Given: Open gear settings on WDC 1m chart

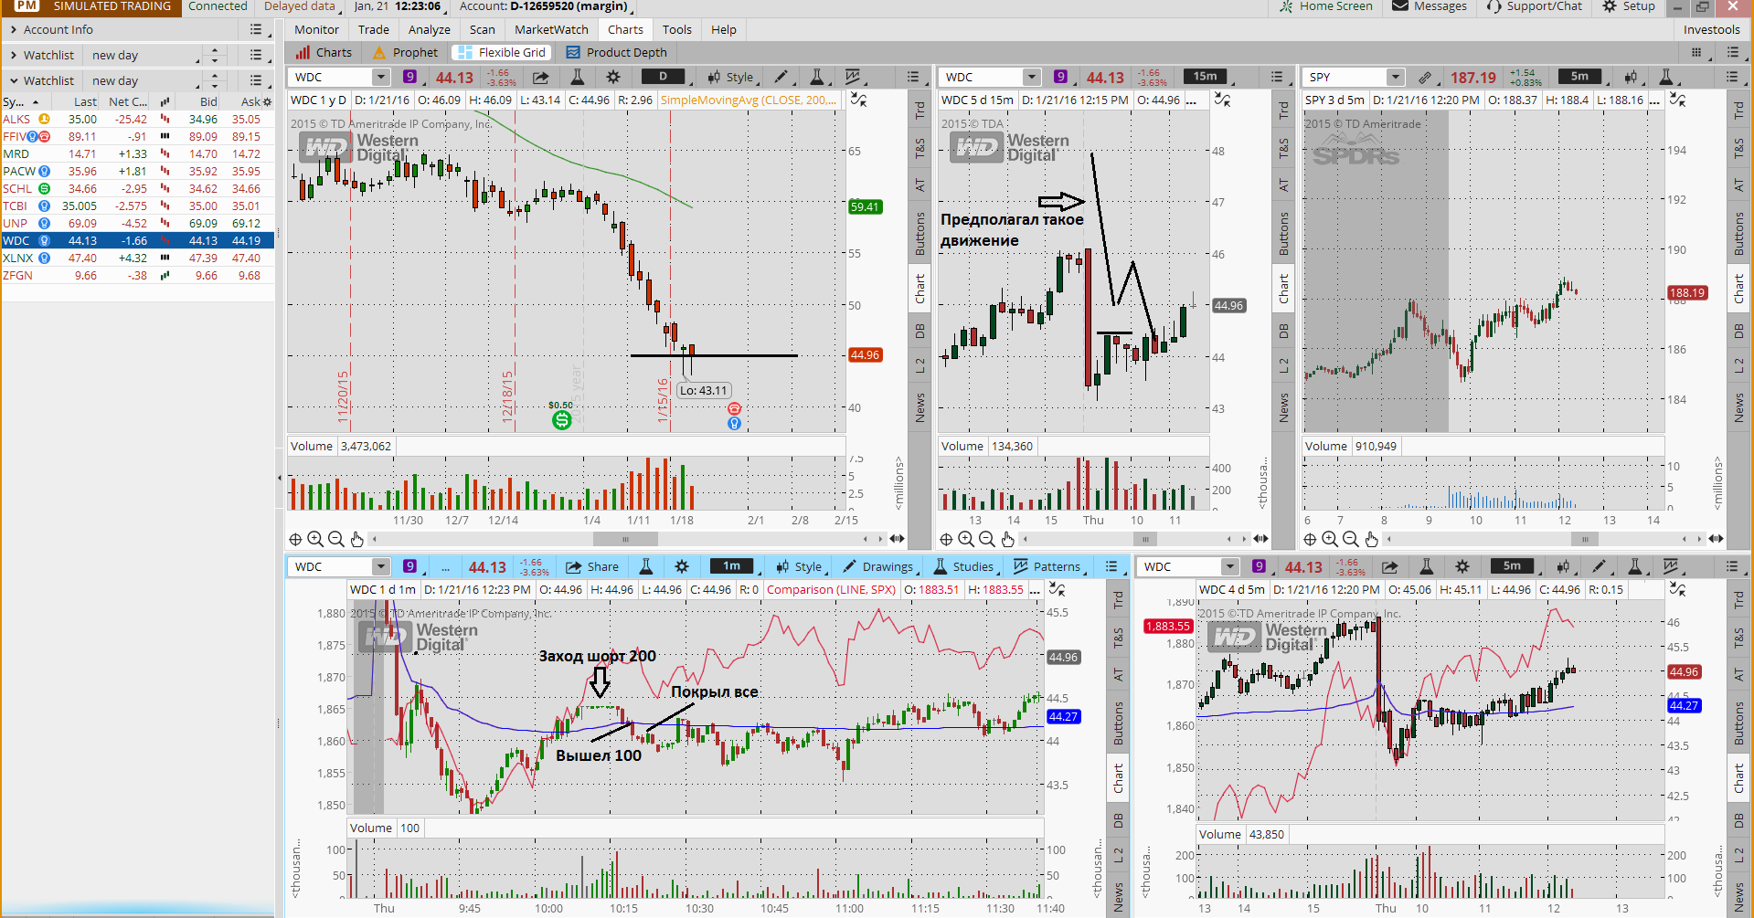Looking at the screenshot, I should point(682,566).
